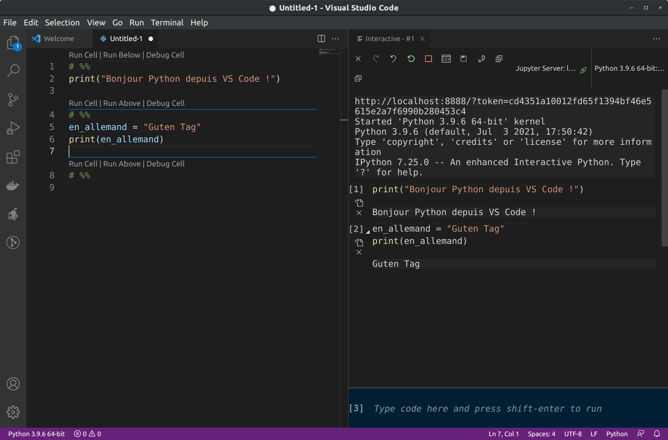This screenshot has width=668, height=440.
Task: Copy cell 2 code into source file
Action: pos(359,242)
